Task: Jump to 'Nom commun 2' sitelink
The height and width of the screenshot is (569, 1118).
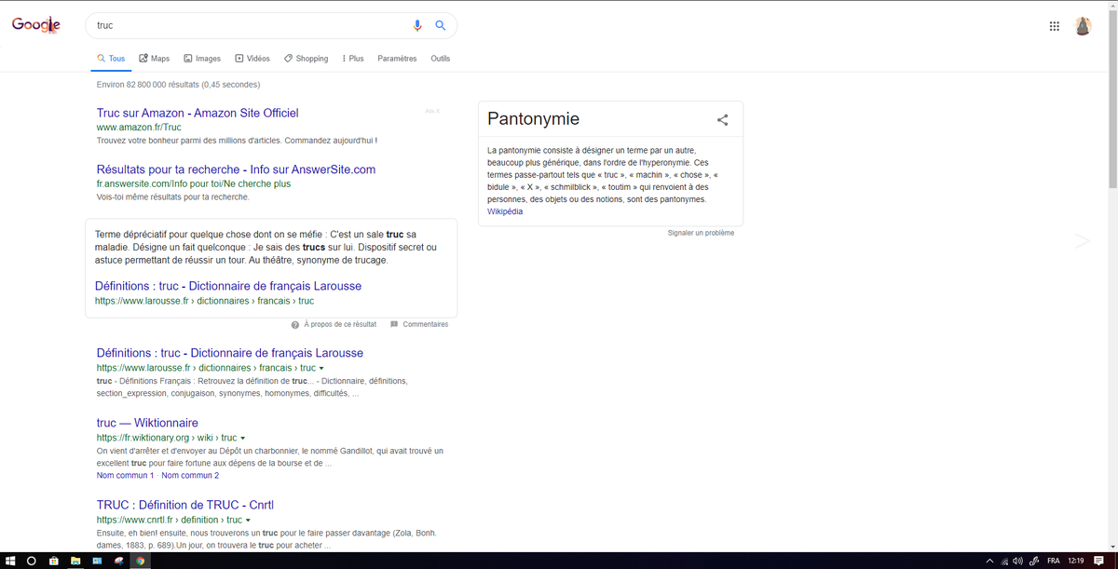Action: point(190,476)
